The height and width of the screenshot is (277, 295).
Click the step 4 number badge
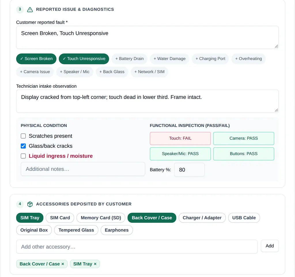click(x=20, y=204)
